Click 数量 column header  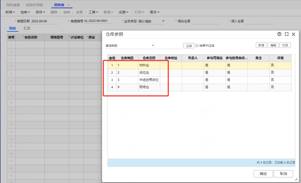tap(91, 37)
